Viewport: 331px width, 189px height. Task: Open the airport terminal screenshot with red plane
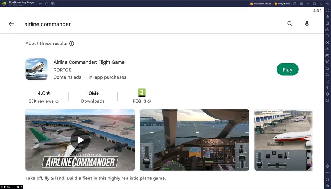283,140
